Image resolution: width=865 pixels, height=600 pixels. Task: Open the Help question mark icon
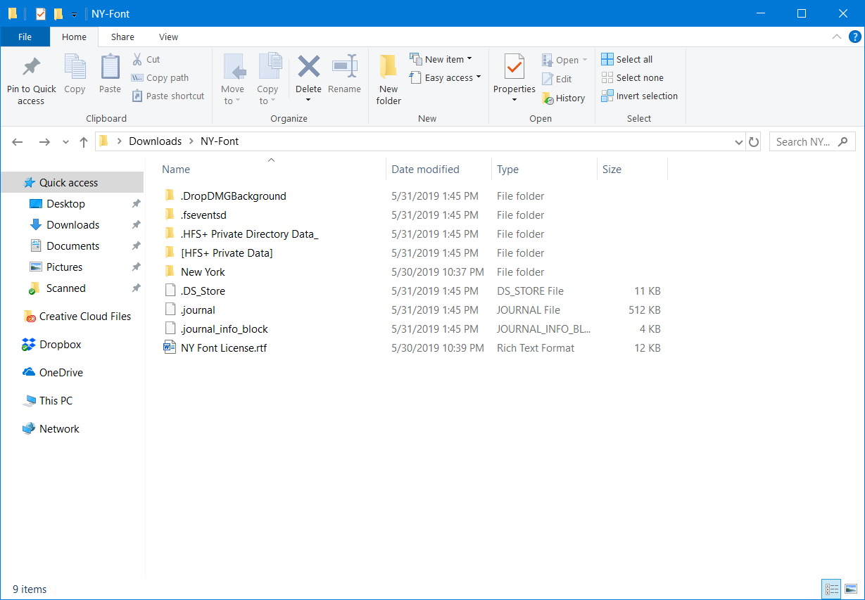(855, 37)
